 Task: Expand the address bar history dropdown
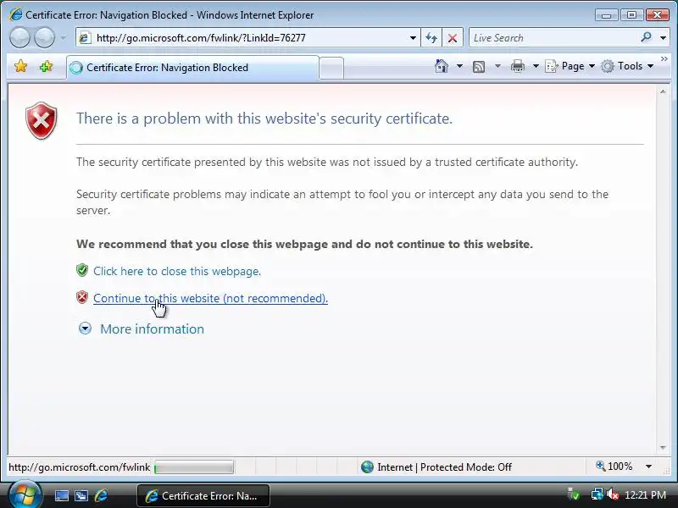click(x=413, y=38)
